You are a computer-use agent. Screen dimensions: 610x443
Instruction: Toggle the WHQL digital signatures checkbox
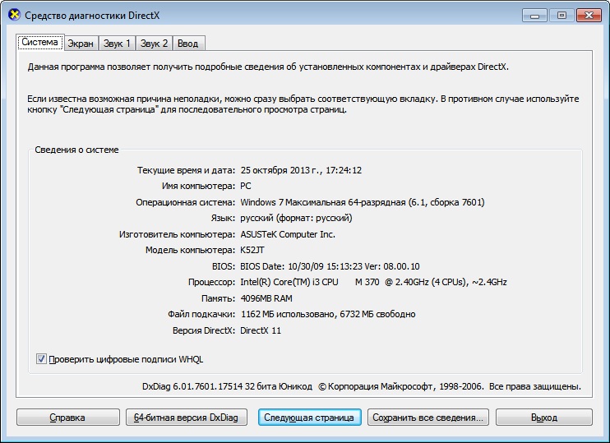[42, 359]
